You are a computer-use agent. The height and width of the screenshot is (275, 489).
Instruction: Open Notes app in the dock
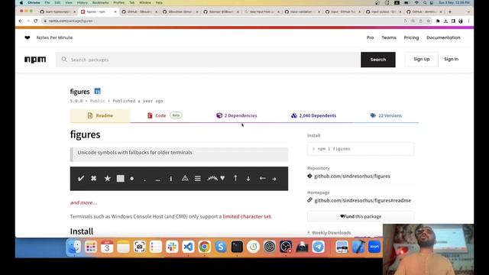coord(123,247)
